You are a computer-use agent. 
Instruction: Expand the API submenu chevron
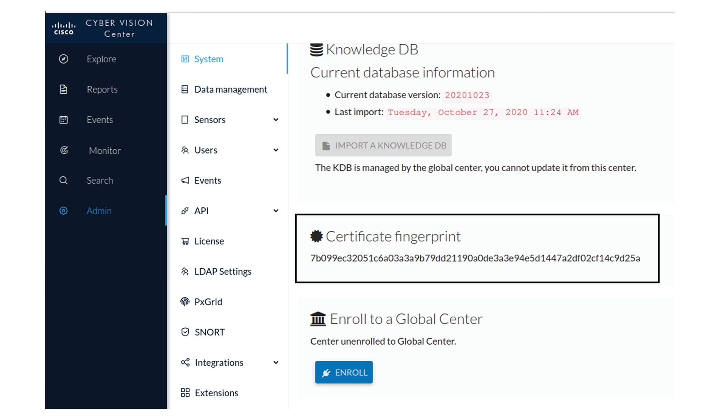(x=276, y=211)
